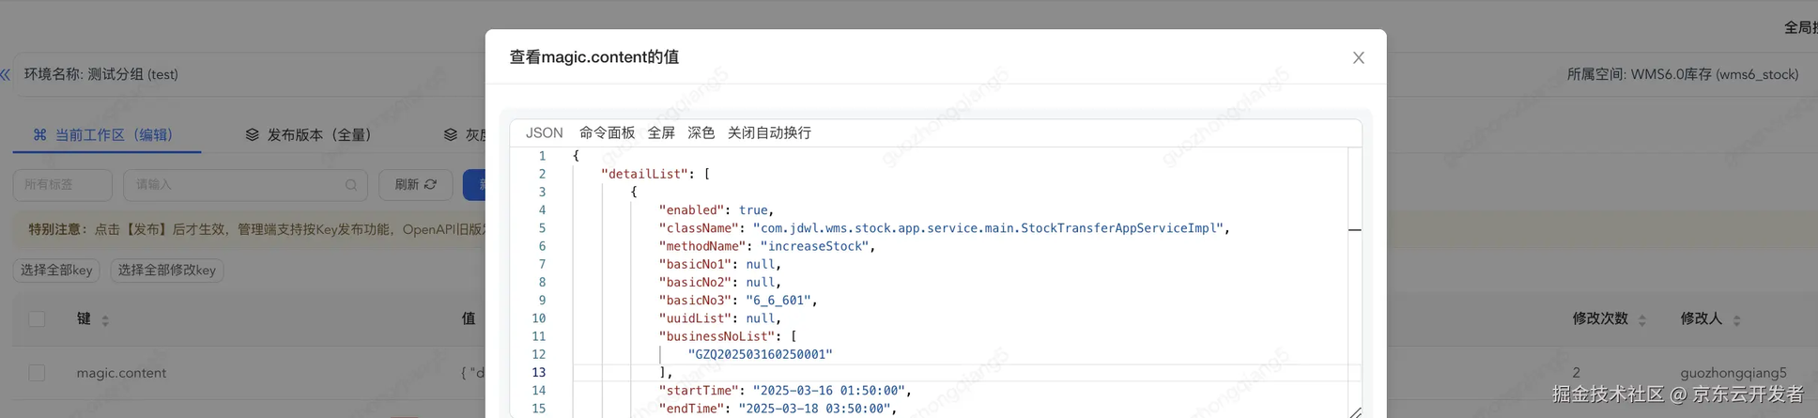Viewport: 1818px width, 418px height.
Task: Switch editor to 深色 theme
Action: [x=701, y=133]
